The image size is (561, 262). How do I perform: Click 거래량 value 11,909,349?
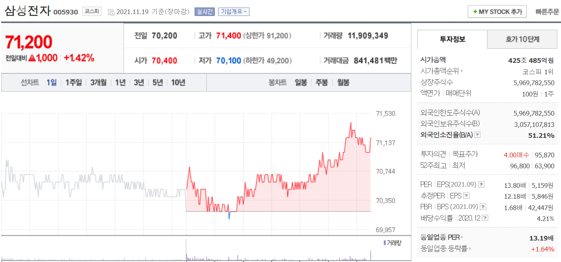pos(368,36)
